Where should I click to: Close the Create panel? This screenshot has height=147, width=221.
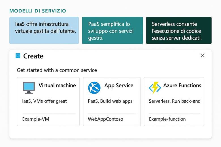[x=202, y=55]
